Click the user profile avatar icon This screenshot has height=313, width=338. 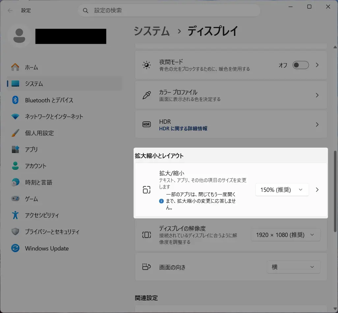pyautogui.click(x=19, y=36)
